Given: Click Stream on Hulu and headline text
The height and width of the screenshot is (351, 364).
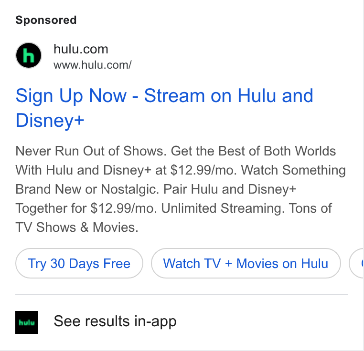Looking at the screenshot, I should coord(229,95).
